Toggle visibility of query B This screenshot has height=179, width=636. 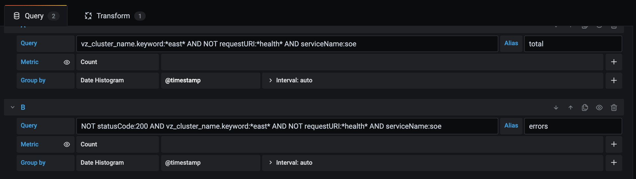click(x=599, y=108)
